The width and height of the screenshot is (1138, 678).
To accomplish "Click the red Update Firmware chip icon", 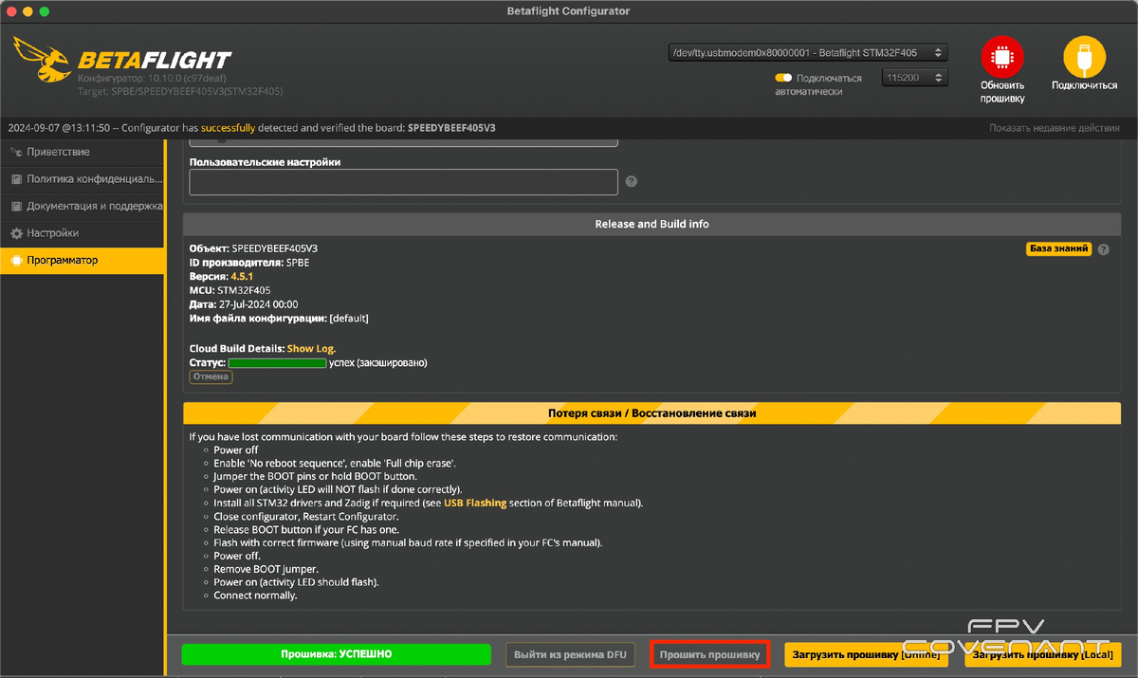I will pos(1002,57).
